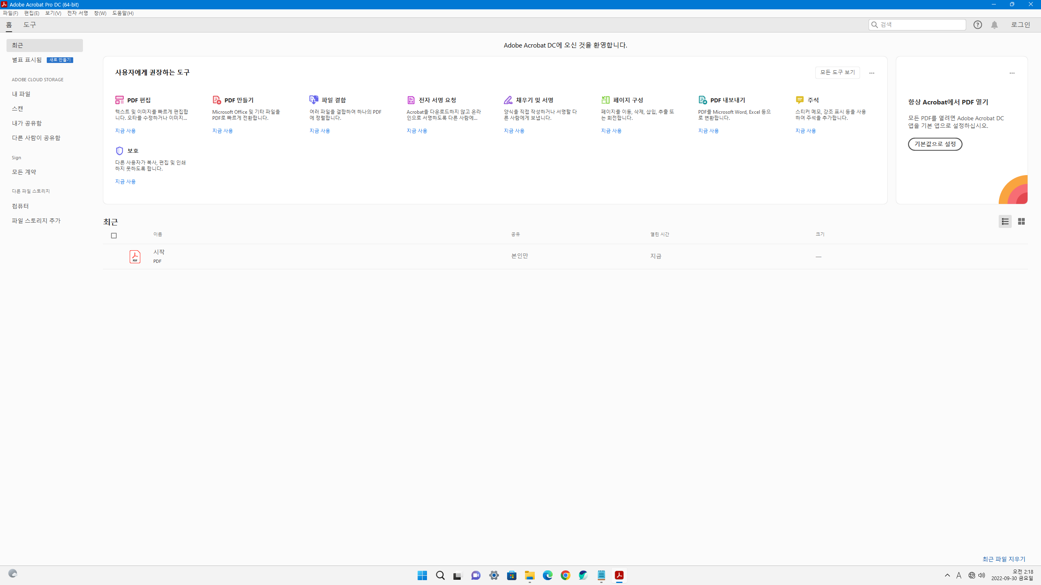Viewport: 1041px width, 585px height.
Task: Click the PDF 편집 tool icon
Action: pyautogui.click(x=119, y=100)
